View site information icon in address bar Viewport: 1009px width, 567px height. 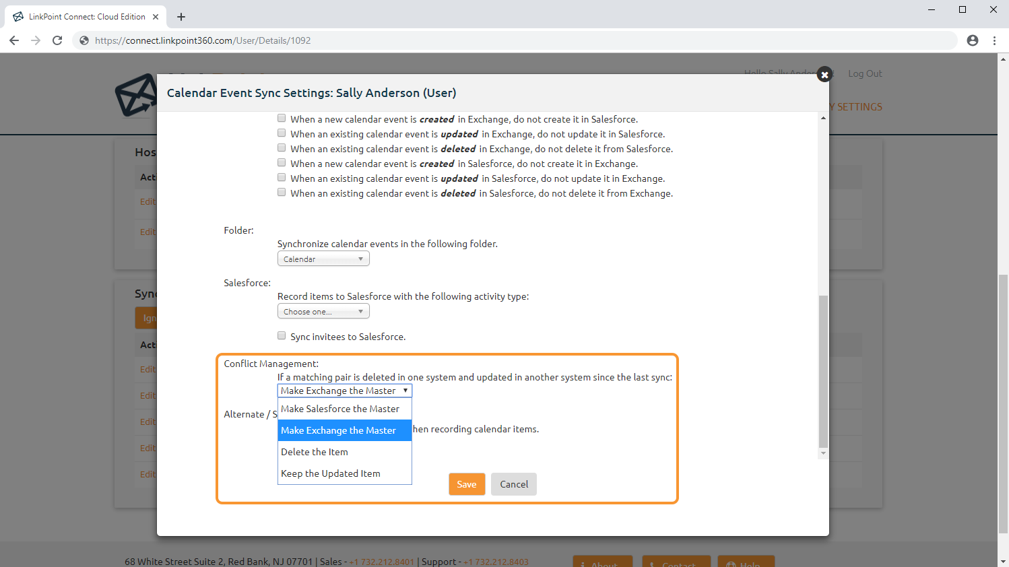(x=84, y=40)
